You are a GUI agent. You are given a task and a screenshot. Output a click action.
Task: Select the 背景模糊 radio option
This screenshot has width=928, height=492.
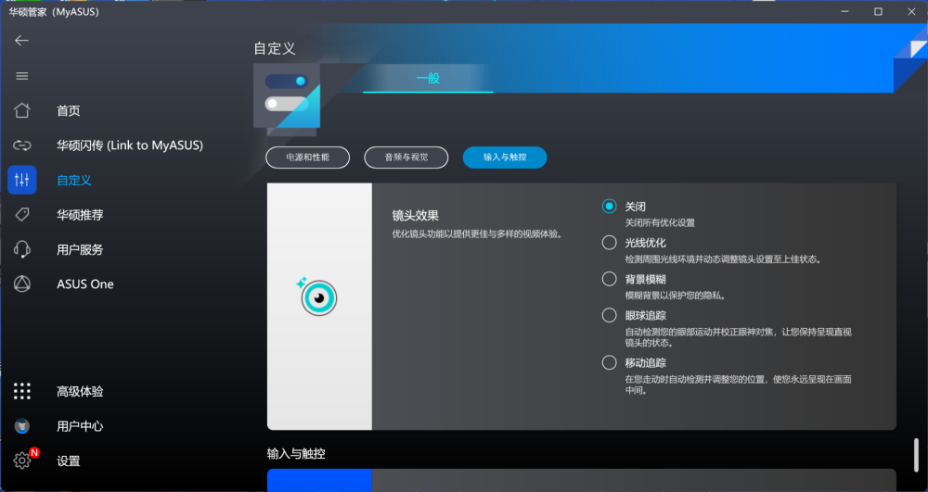[609, 279]
